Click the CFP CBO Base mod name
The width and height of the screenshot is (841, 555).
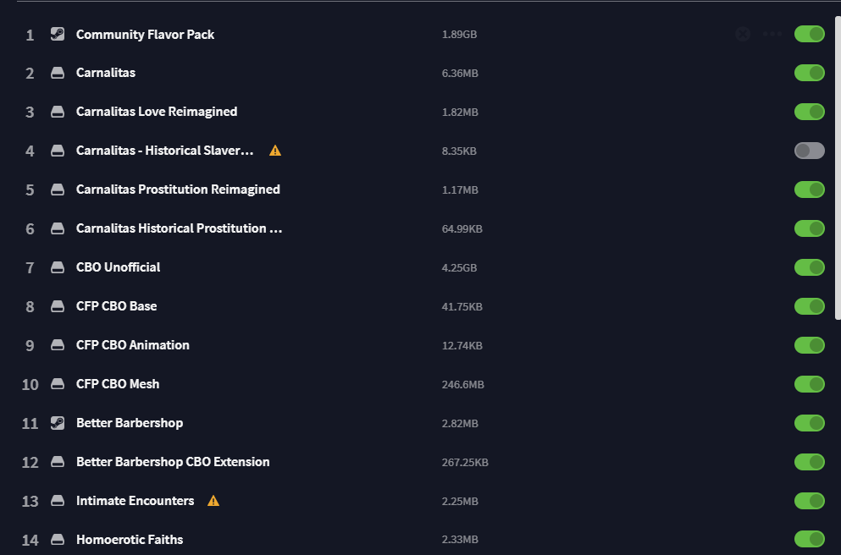pos(116,306)
